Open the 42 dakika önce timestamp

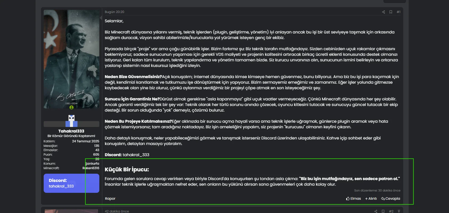pos(117,211)
